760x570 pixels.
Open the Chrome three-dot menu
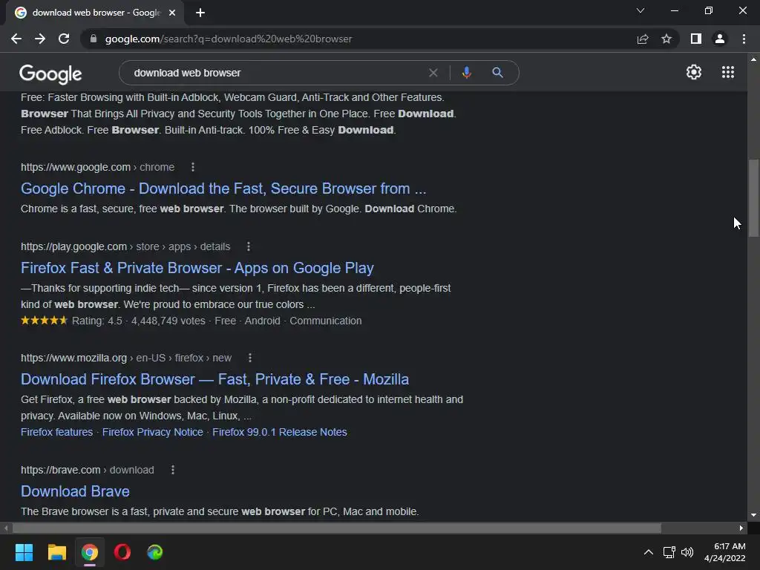pyautogui.click(x=744, y=39)
